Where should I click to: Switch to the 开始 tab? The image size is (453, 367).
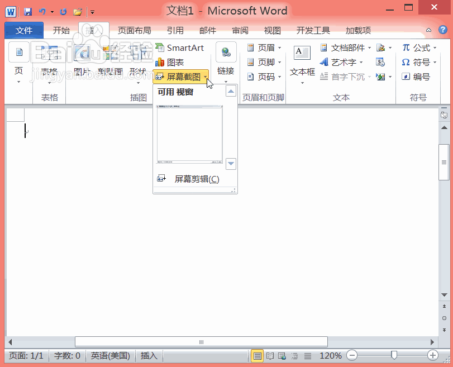(61, 30)
